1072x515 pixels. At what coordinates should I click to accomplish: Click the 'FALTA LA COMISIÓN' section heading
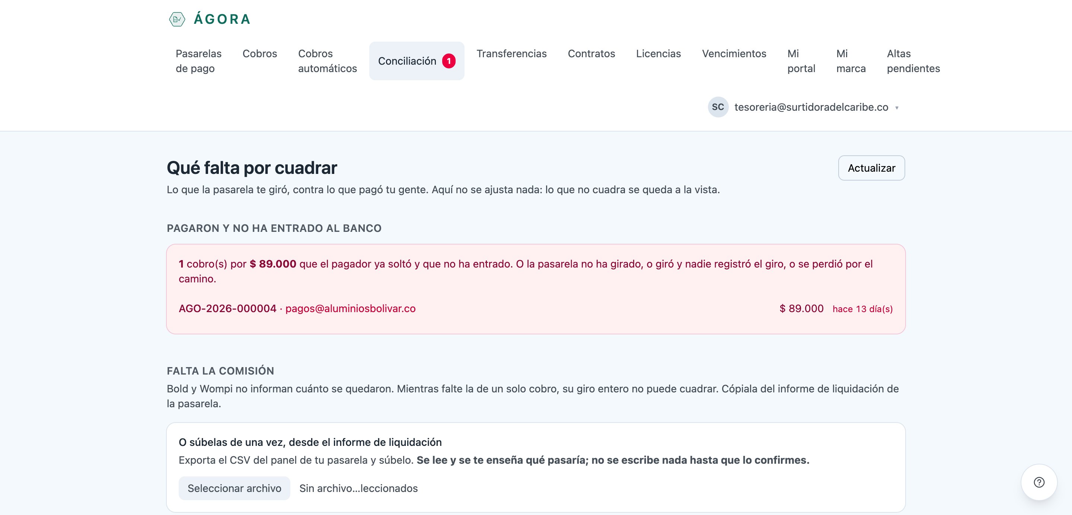coord(220,371)
